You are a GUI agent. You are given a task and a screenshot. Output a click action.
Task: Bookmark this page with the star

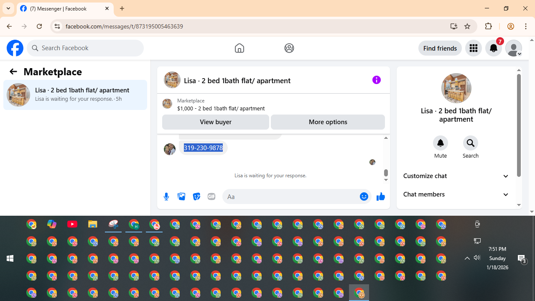click(467, 26)
